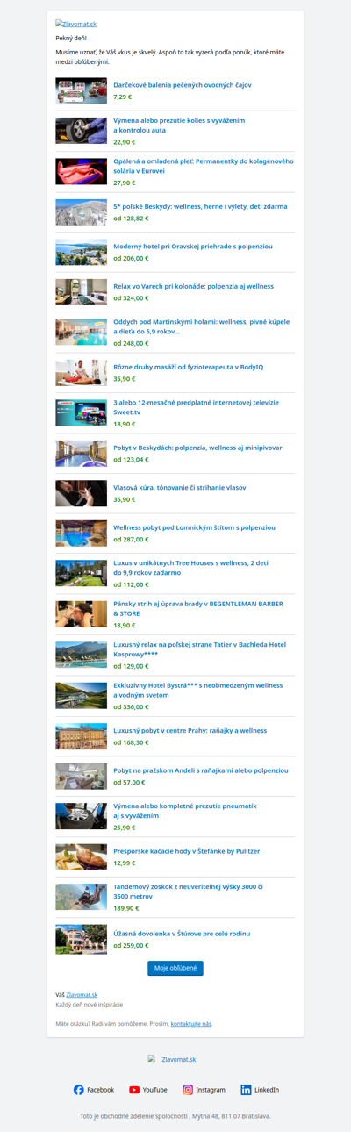
Task: Click the Moje obľúbené button
Action: [175, 968]
